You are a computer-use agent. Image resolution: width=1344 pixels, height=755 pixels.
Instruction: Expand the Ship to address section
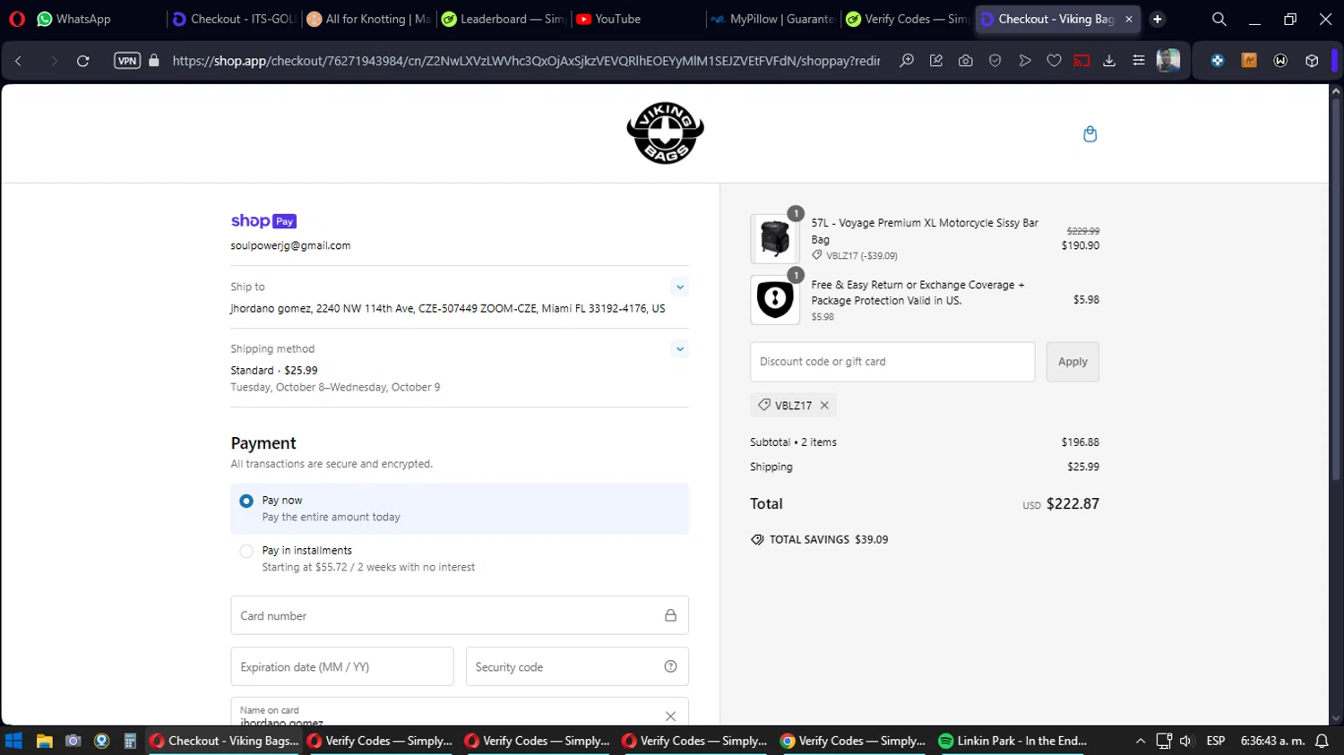point(680,287)
